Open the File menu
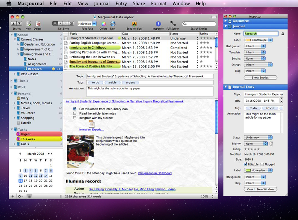The width and height of the screenshot is (298, 220). [54, 4]
